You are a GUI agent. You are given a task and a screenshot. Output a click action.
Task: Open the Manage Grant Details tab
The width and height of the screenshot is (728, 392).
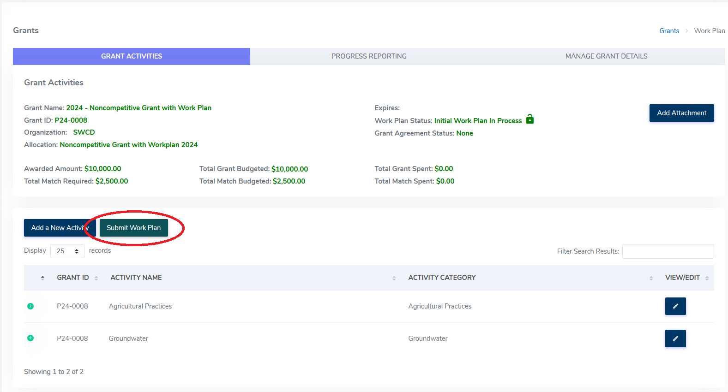[x=606, y=56]
